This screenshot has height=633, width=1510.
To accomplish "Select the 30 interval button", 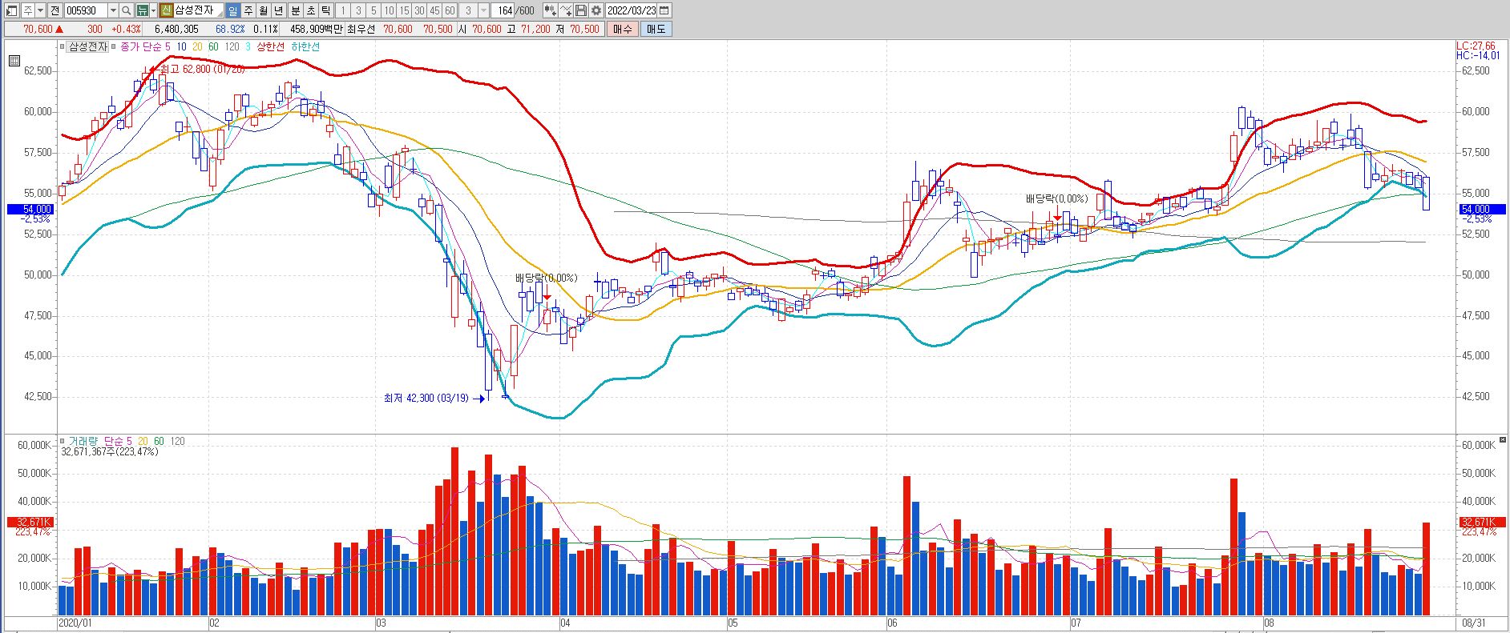I will point(419,10).
